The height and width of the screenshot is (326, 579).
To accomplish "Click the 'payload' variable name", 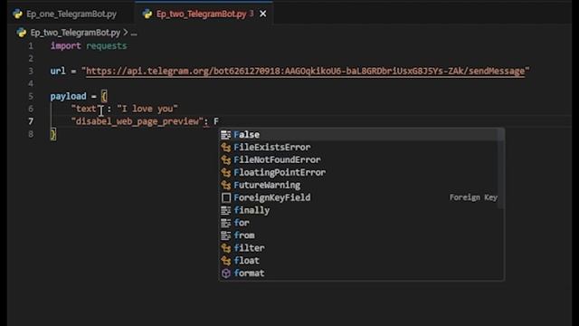I will tap(69, 97).
